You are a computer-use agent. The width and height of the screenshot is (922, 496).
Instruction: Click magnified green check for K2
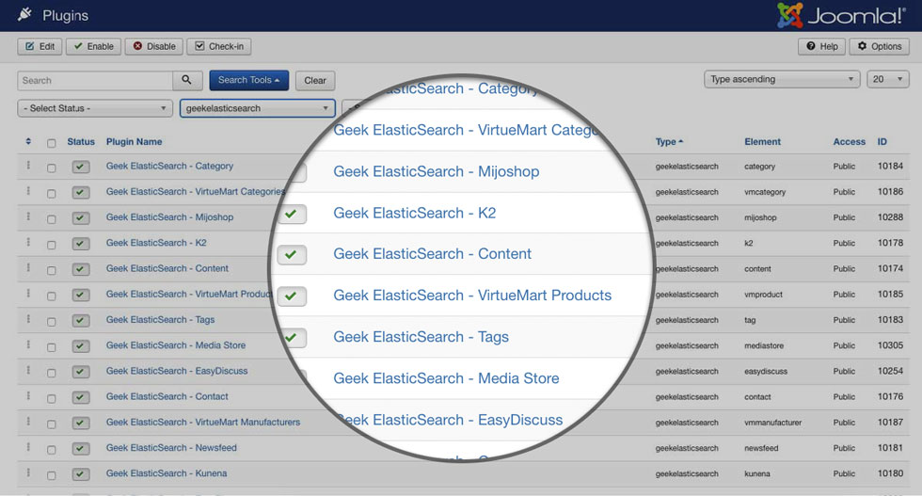[x=292, y=215]
